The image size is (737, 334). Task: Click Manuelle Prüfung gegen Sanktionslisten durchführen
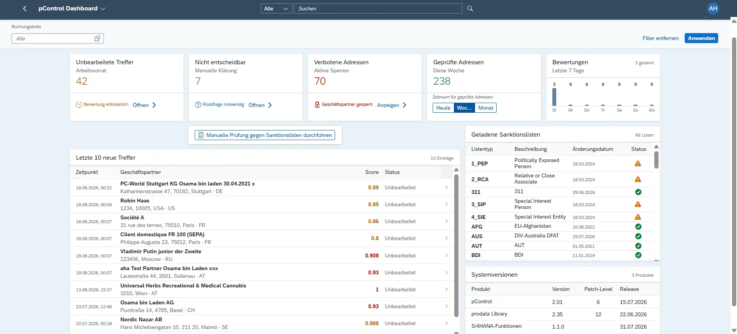tap(265, 135)
